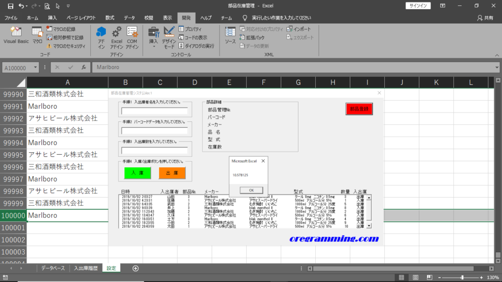Screen dimensions: 502x282
Task: Toggle 相対参照で記録 relative reference recording
Action: tap(65, 37)
